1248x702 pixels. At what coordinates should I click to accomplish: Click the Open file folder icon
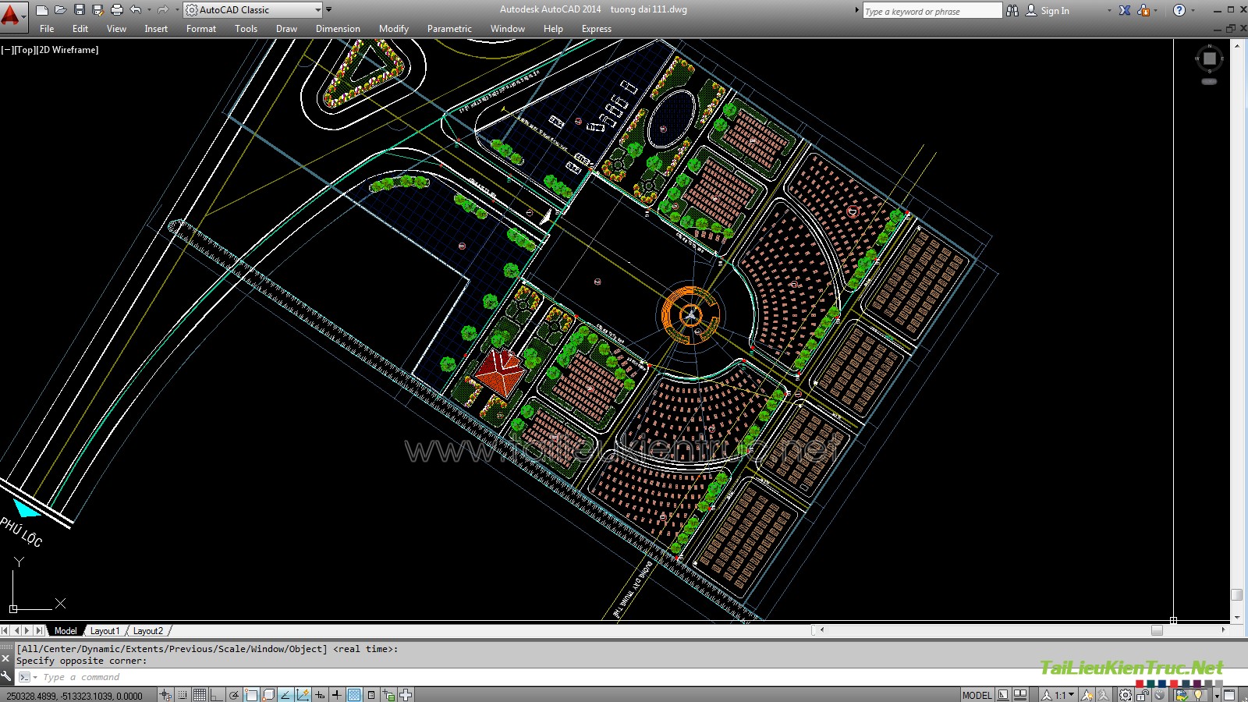pyautogui.click(x=60, y=10)
